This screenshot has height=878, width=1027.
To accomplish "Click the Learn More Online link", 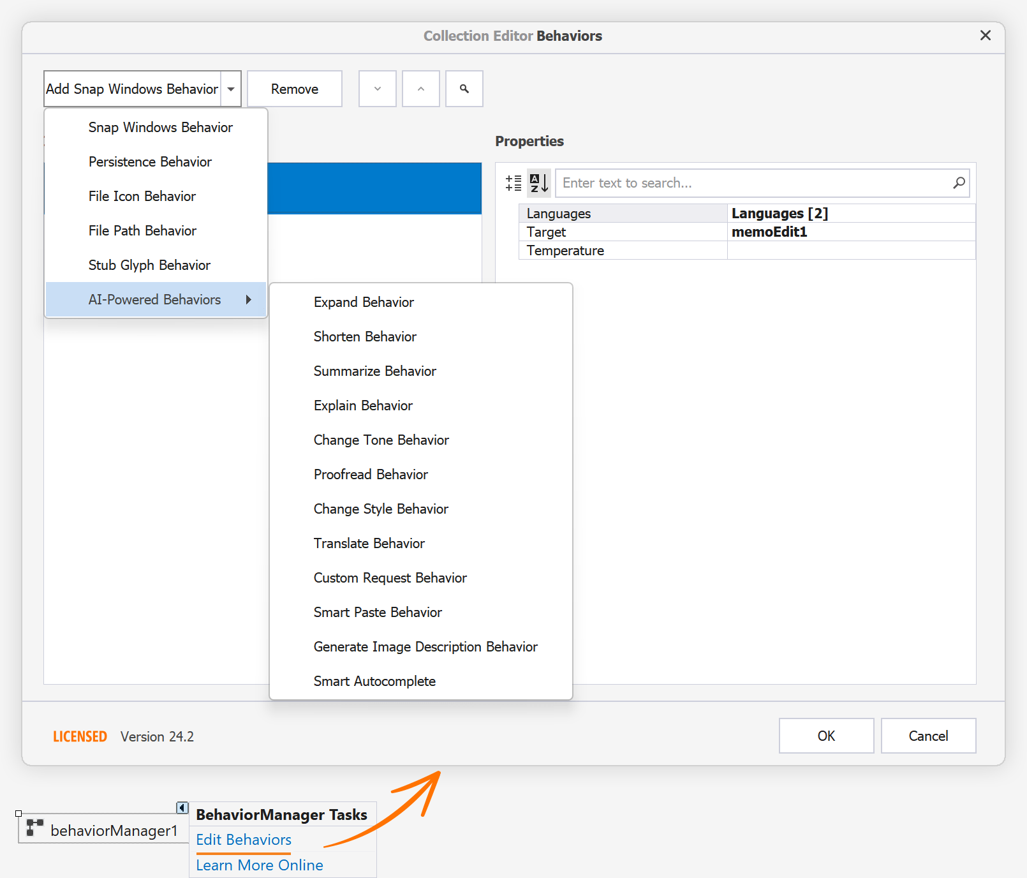I will (x=259, y=865).
